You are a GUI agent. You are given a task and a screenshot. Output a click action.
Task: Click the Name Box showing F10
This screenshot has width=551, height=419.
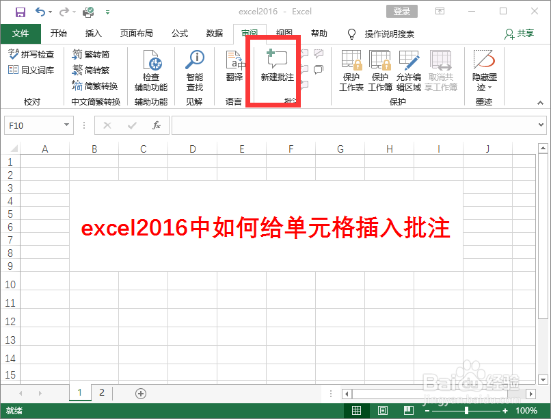[34, 125]
